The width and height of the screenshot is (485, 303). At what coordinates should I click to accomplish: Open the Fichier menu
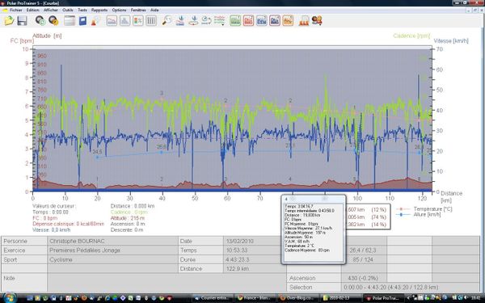16,10
